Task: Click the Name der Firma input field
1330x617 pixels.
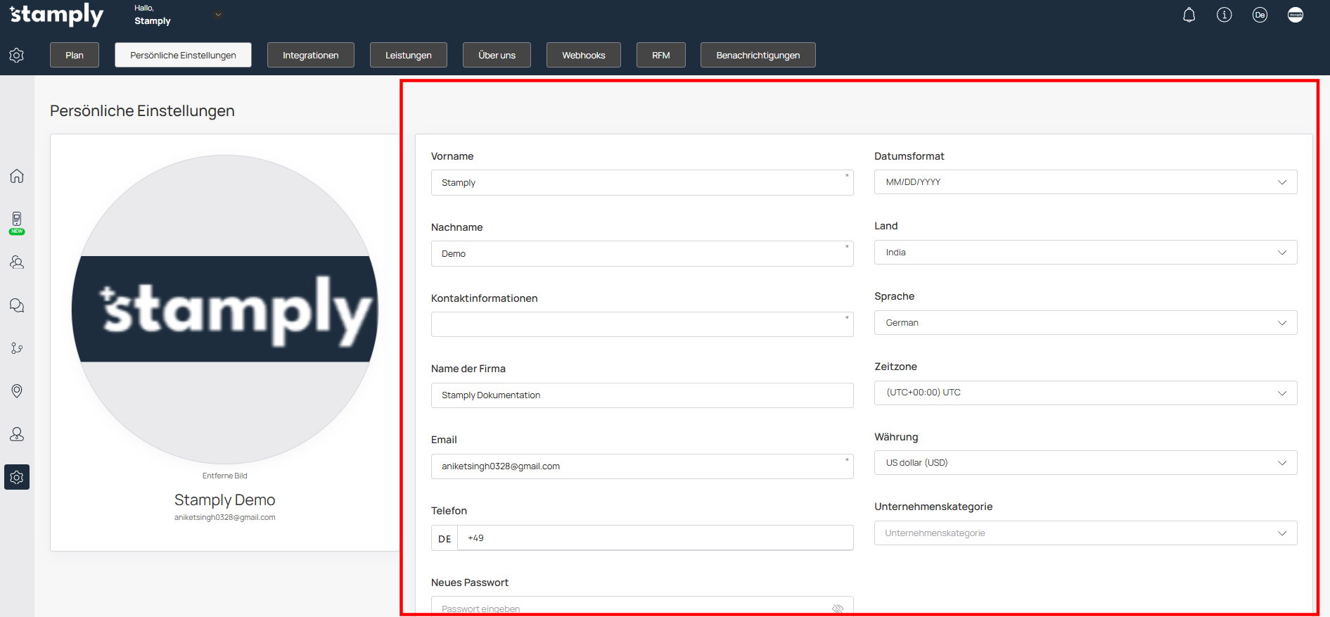Action: (x=641, y=395)
